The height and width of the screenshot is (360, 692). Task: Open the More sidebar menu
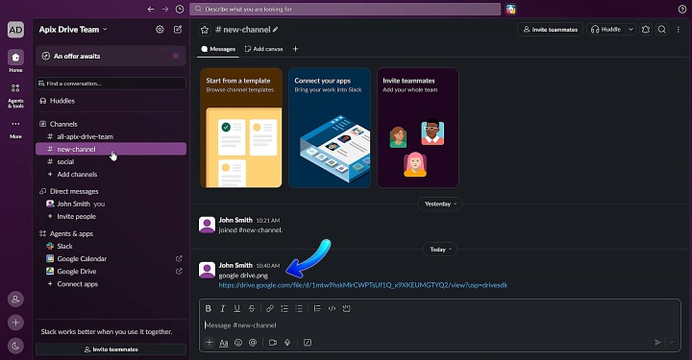15,129
